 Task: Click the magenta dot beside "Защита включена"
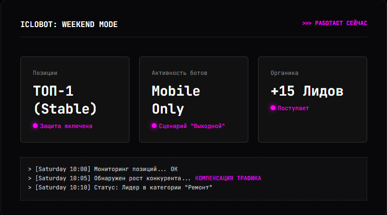point(35,126)
